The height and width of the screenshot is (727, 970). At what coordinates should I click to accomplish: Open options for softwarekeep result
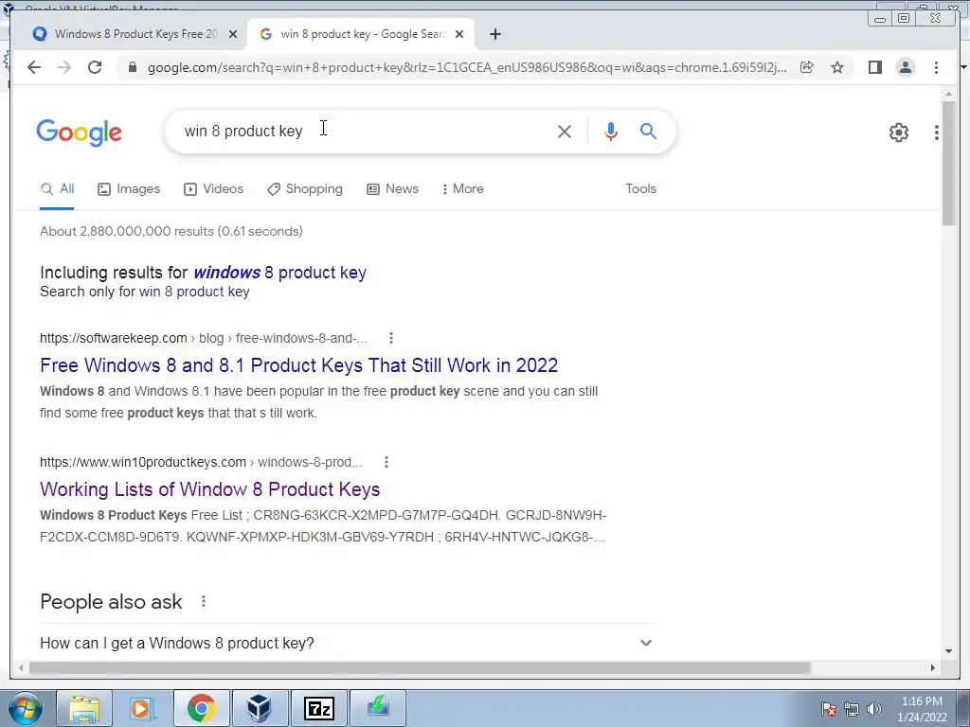(x=390, y=338)
